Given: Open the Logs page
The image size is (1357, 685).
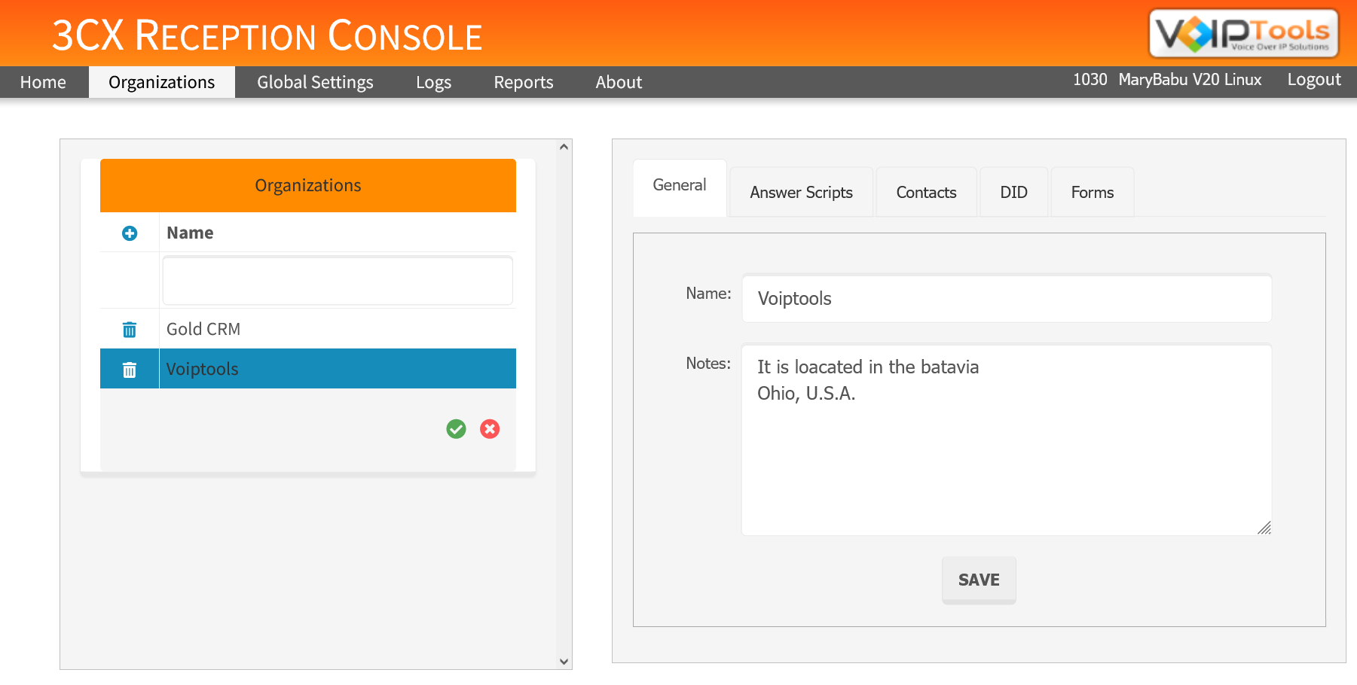Looking at the screenshot, I should pos(433,82).
